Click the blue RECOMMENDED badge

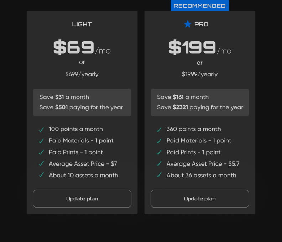click(199, 6)
